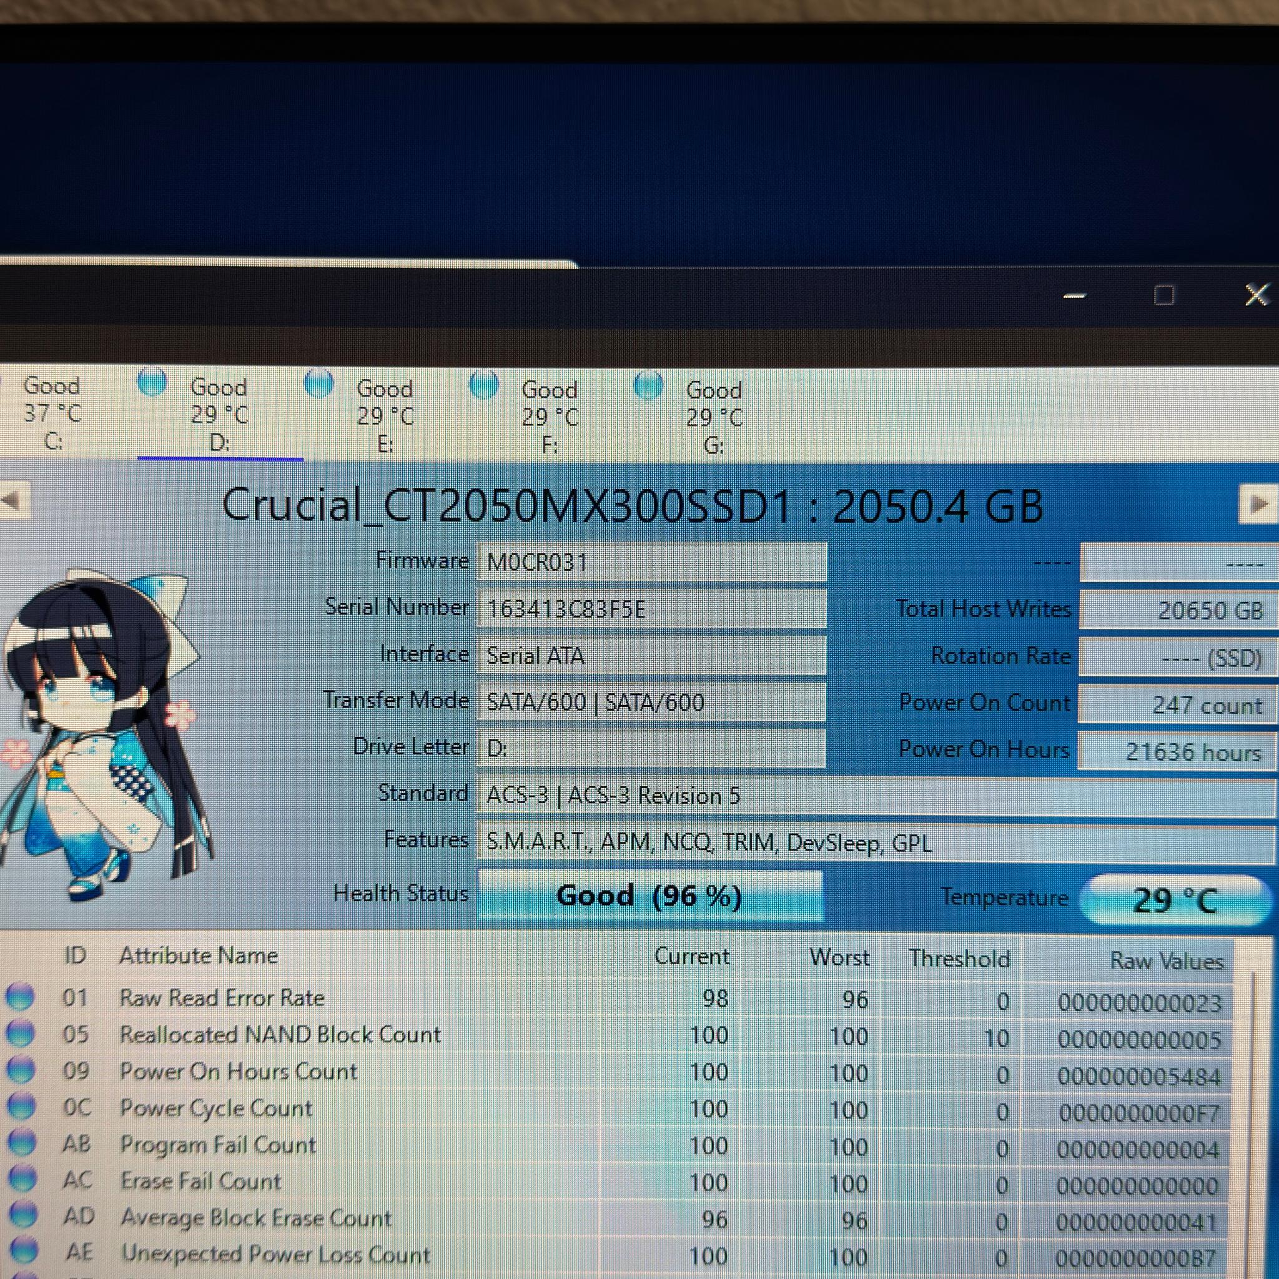Click the D: drive blue status orb
The width and height of the screenshot is (1279, 1279).
tap(152, 383)
